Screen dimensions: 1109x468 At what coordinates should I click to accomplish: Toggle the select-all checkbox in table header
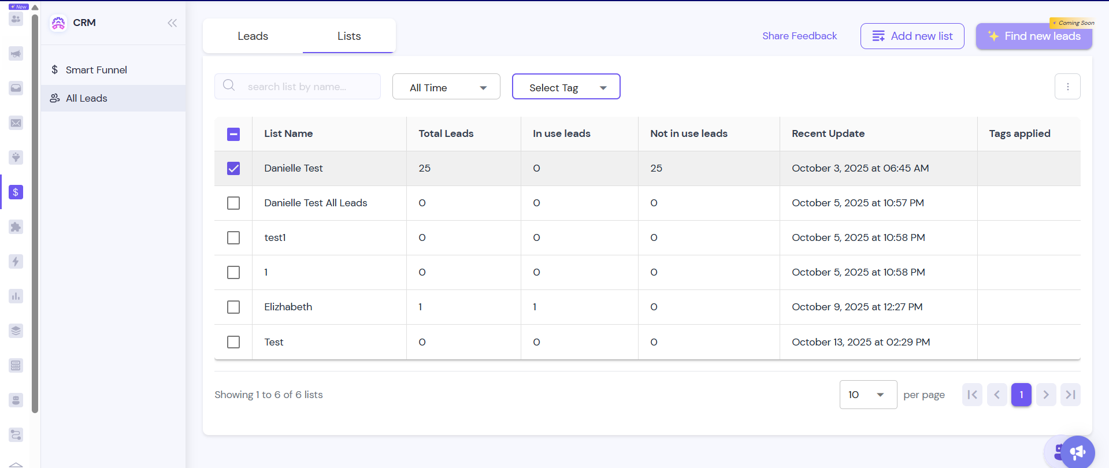233,134
